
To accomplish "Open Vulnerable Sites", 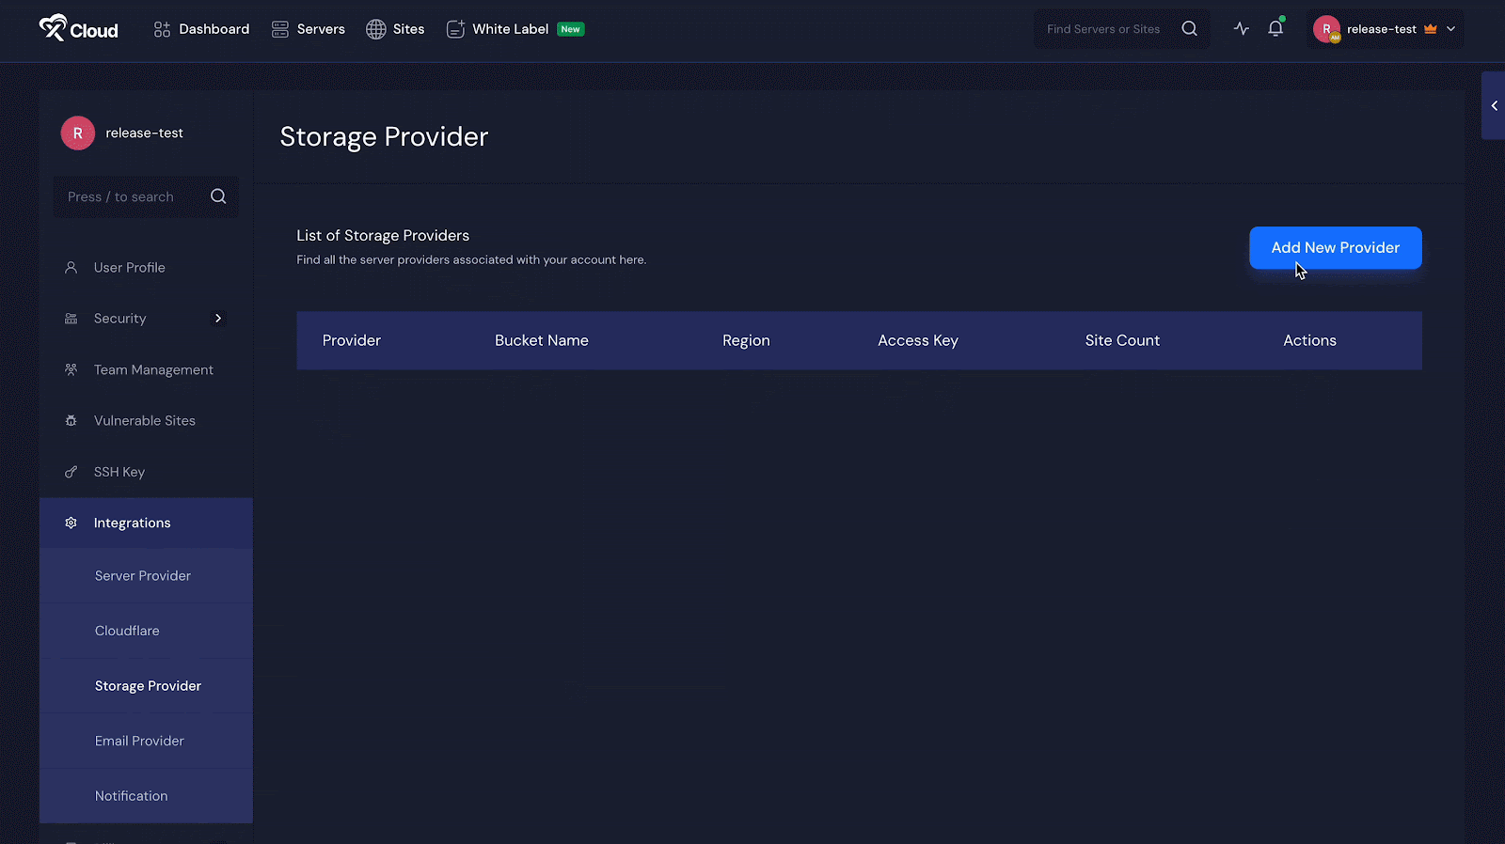I will click(146, 421).
